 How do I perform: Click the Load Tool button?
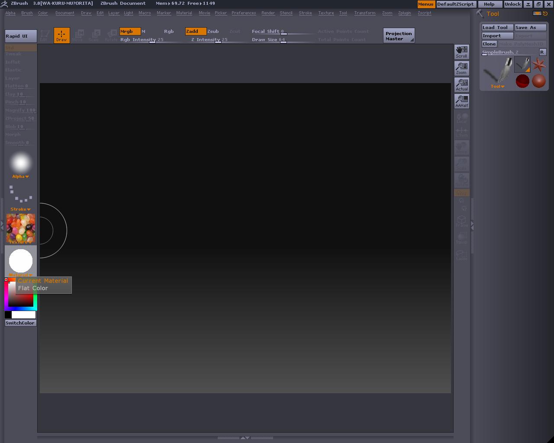[x=498, y=27]
